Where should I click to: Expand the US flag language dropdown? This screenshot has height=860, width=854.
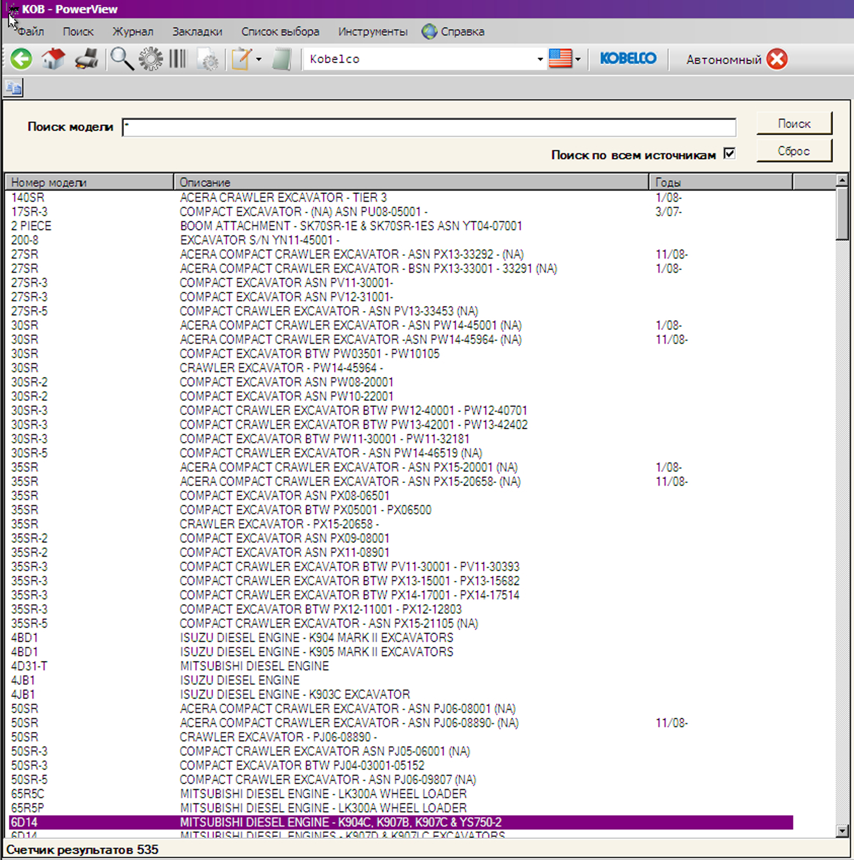[578, 60]
